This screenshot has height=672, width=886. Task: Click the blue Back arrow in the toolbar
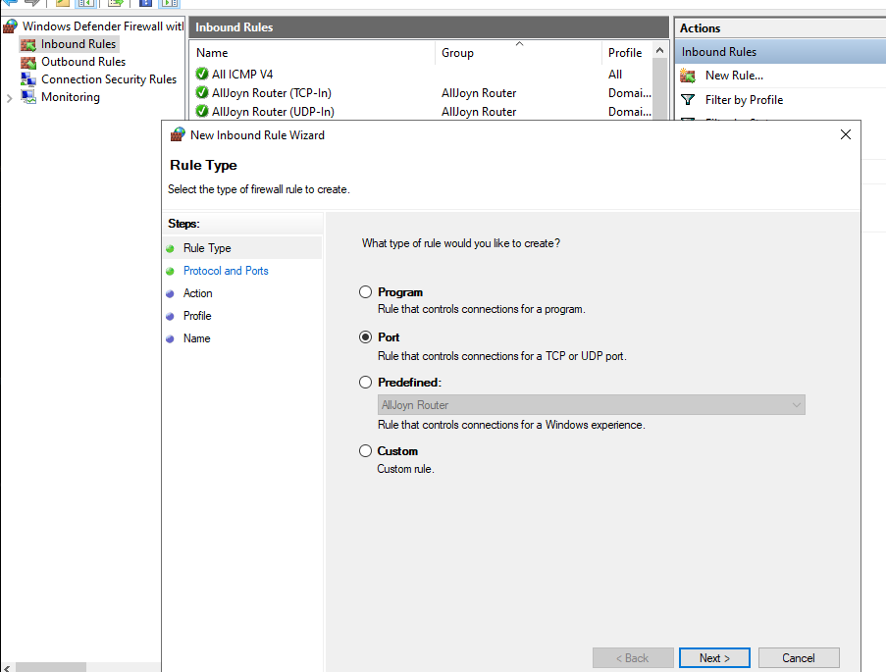point(10,3)
